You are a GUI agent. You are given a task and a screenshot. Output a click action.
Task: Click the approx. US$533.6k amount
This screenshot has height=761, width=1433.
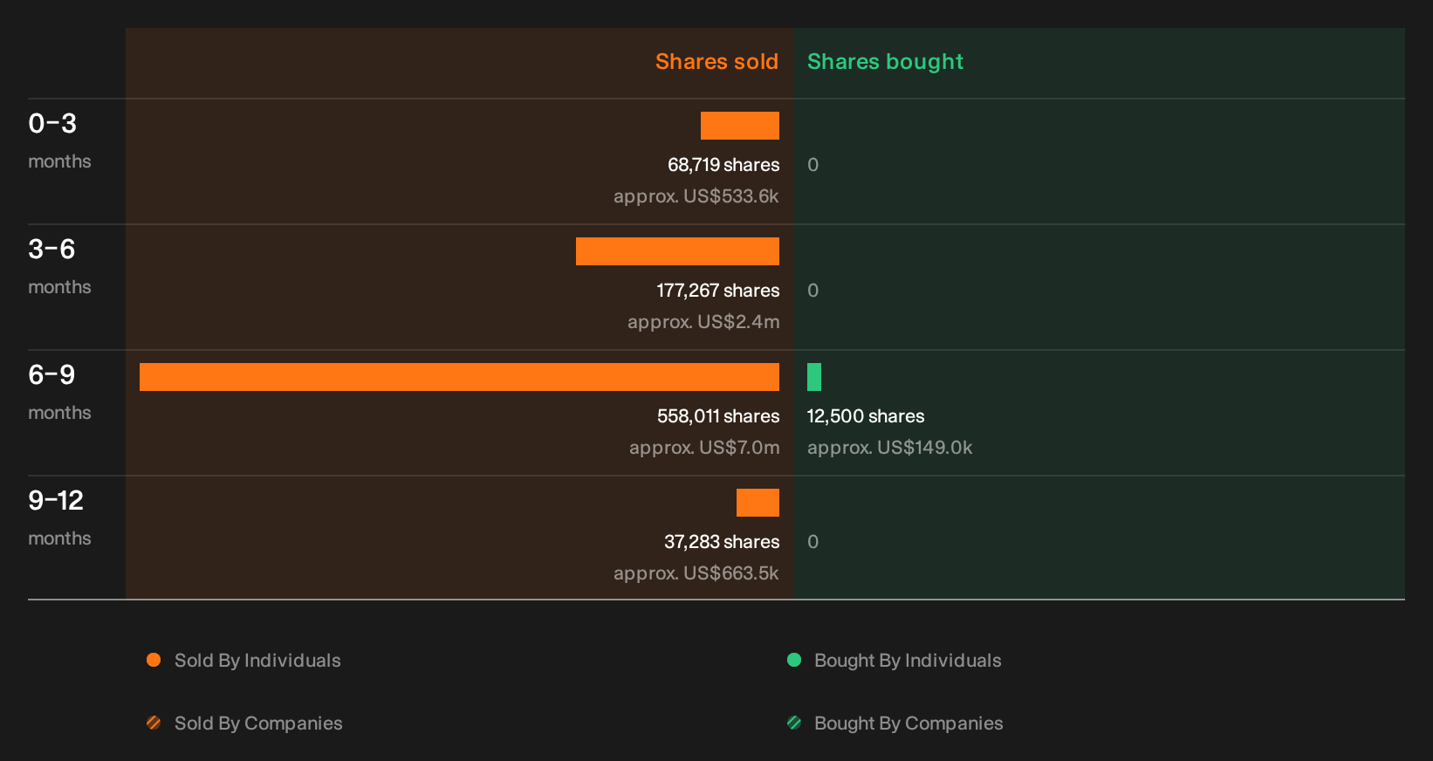tap(696, 196)
